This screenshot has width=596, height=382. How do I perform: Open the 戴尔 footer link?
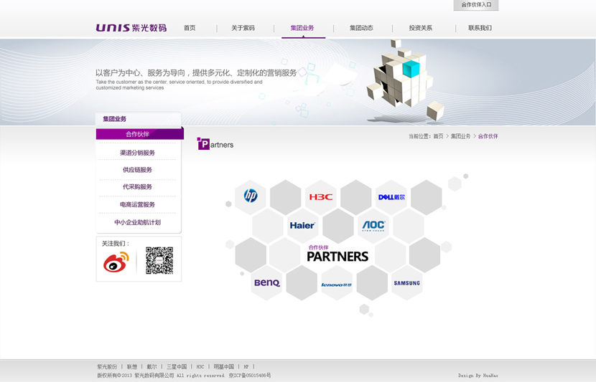coord(152,366)
